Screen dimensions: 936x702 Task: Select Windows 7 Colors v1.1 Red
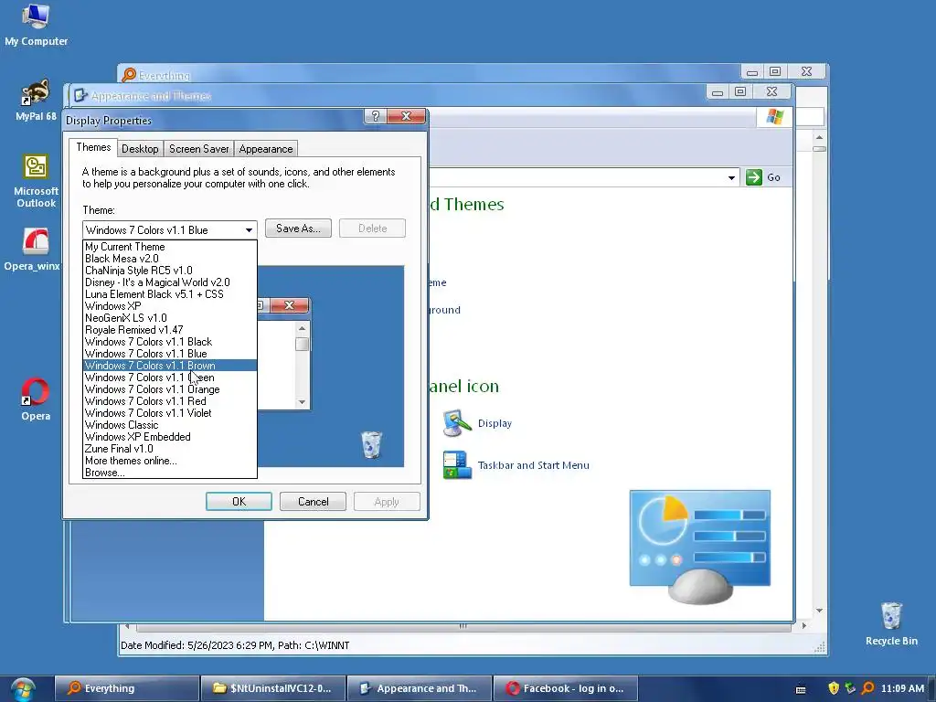169,401
